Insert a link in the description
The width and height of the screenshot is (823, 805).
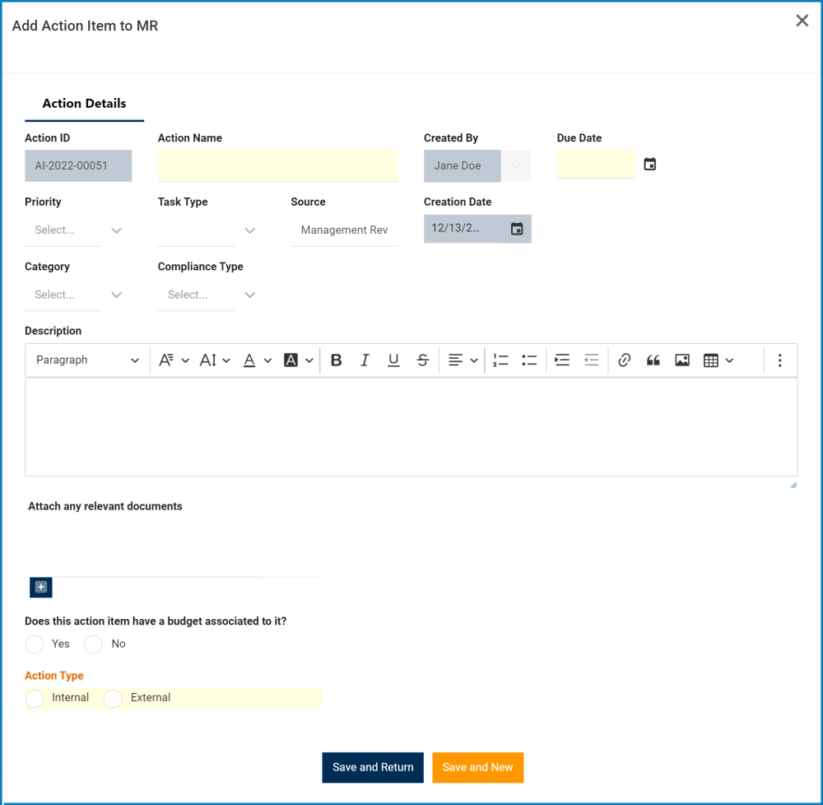coord(624,360)
